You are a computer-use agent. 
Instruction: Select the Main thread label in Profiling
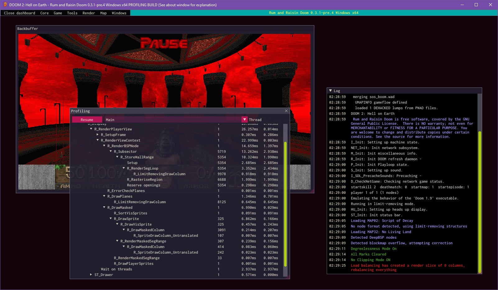(x=110, y=120)
